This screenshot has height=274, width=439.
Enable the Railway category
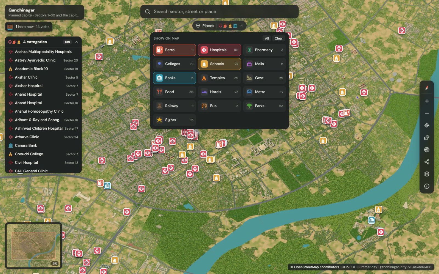(175, 106)
